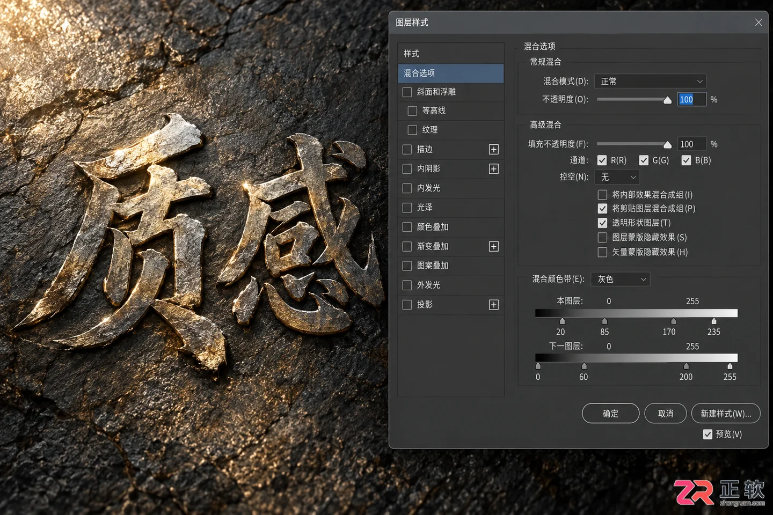Check 图层蒙版隐藏效果(S)

point(603,237)
